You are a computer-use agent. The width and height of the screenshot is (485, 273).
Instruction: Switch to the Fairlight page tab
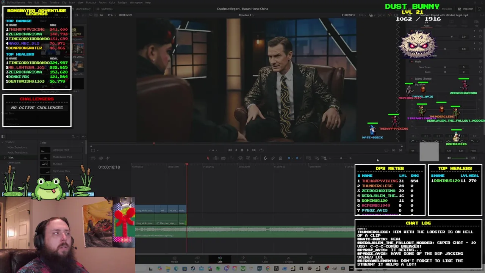288,260
